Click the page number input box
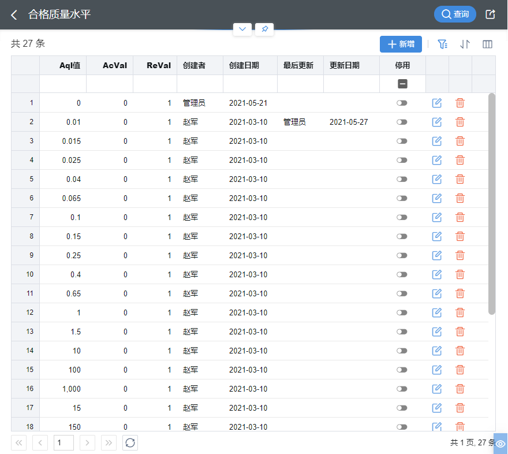508x454 pixels. 63,442
